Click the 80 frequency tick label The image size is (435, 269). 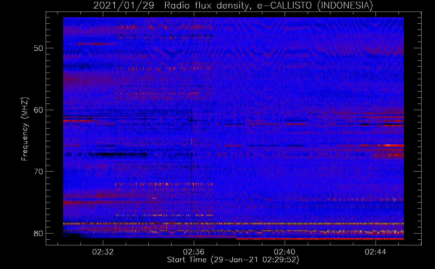(39, 233)
